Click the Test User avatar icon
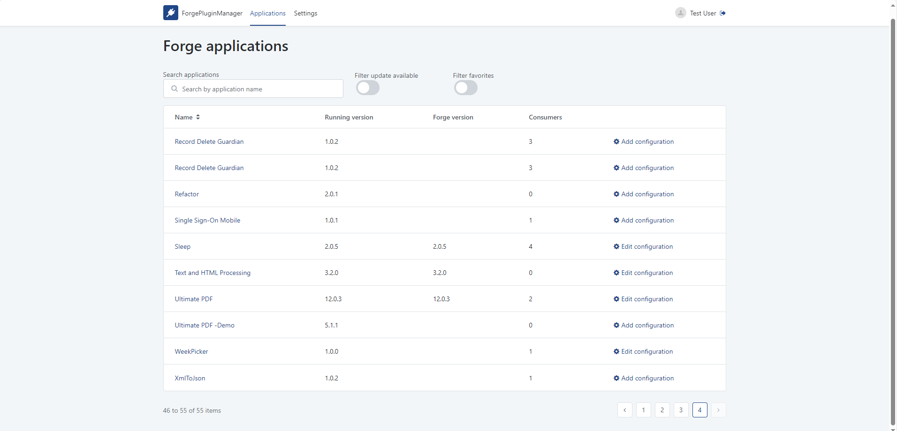This screenshot has height=431, width=897. point(681,13)
